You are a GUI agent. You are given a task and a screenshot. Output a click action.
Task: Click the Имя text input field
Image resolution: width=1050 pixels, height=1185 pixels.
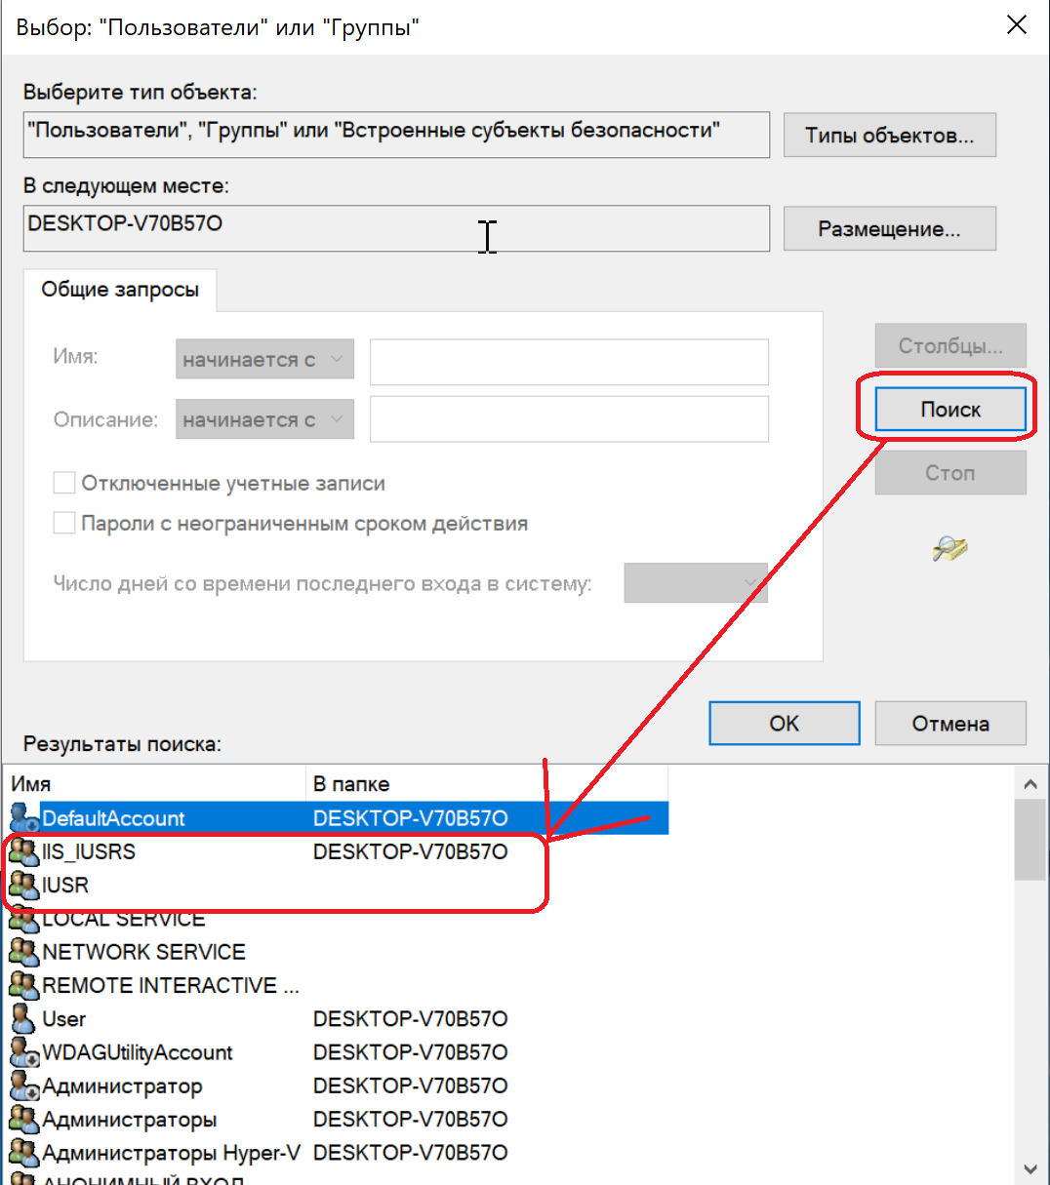(x=569, y=362)
